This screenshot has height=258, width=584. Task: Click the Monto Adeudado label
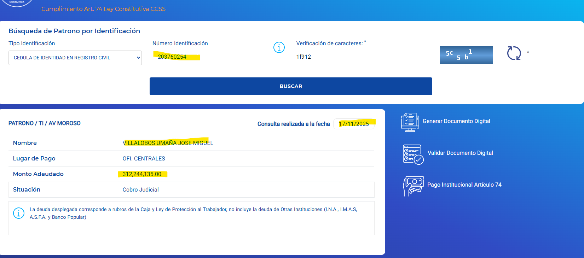click(38, 174)
